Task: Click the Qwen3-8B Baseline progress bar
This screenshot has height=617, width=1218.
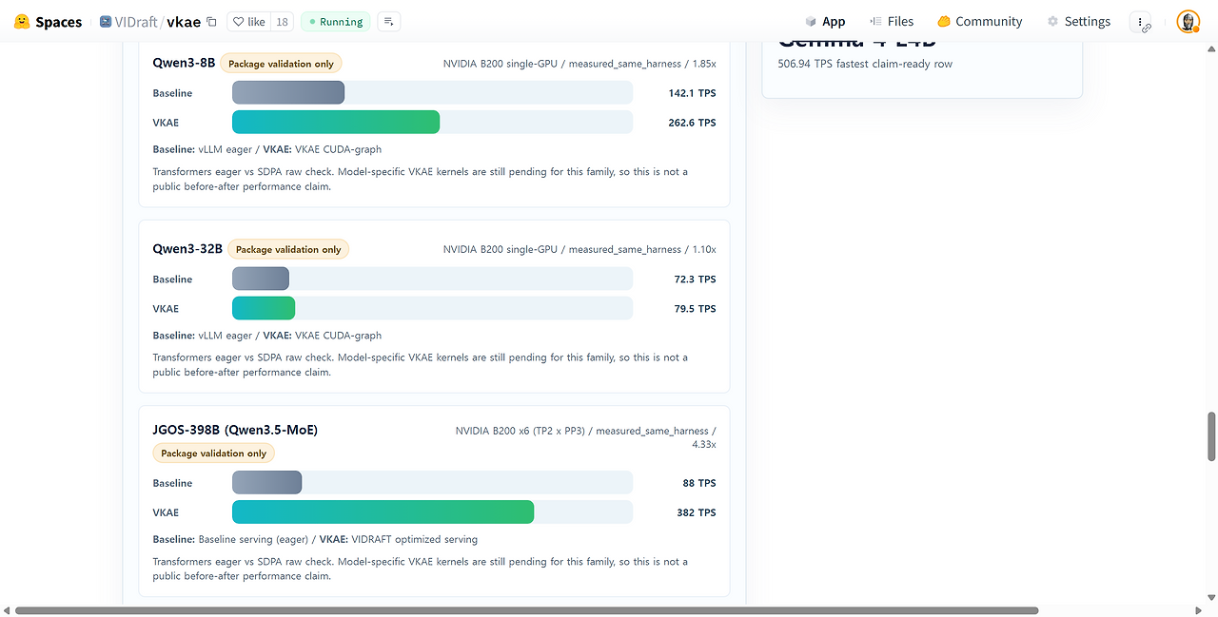Action: coord(432,92)
